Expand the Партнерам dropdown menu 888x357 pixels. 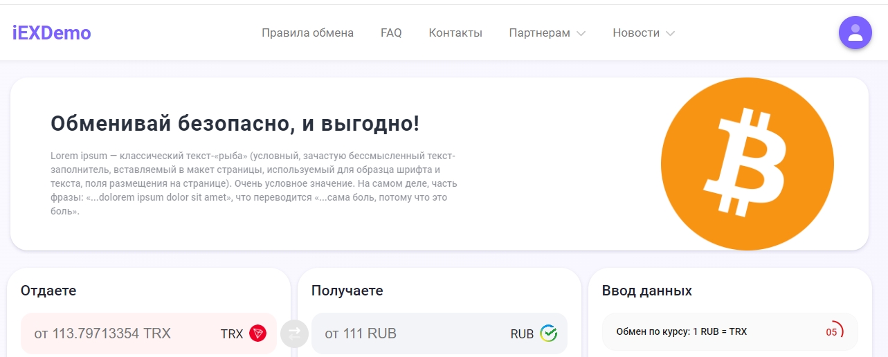(x=539, y=33)
